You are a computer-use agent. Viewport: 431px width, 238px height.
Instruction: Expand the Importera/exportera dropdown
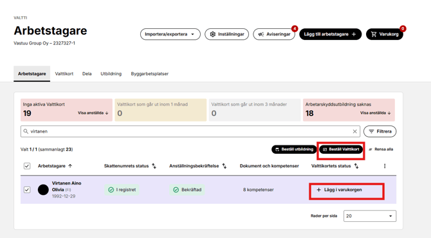click(x=170, y=34)
